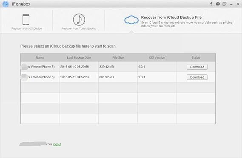
Task: Click the File Size column header
Action: pyautogui.click(x=118, y=58)
